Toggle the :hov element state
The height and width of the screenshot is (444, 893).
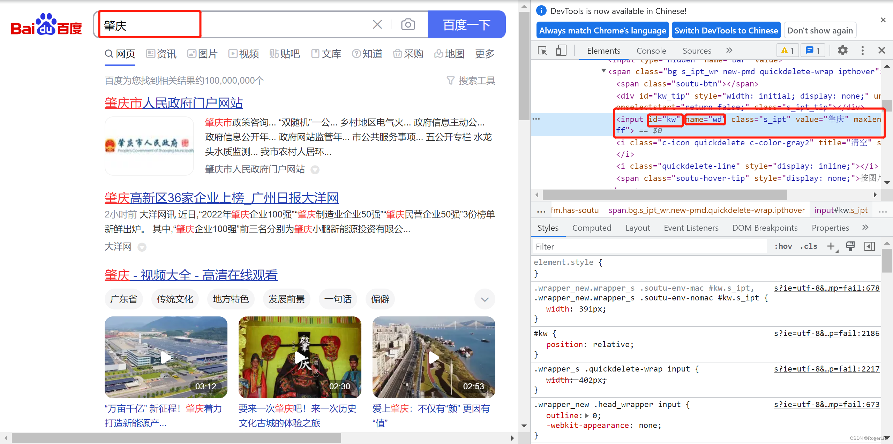click(783, 246)
